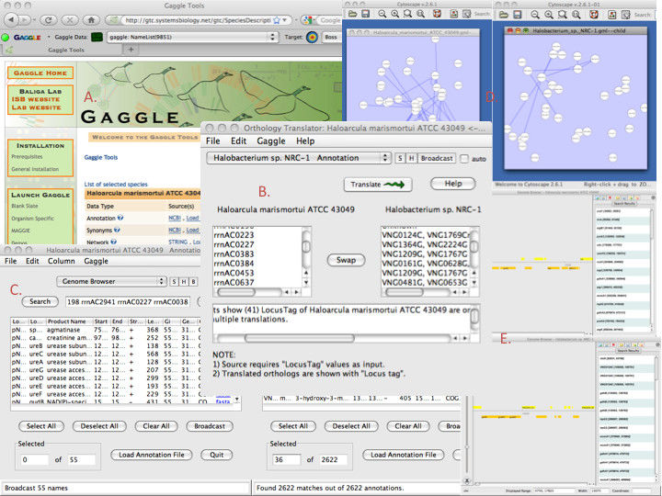The height and width of the screenshot is (496, 662).
Task: Click the annotation search text field
Action: coord(126,301)
